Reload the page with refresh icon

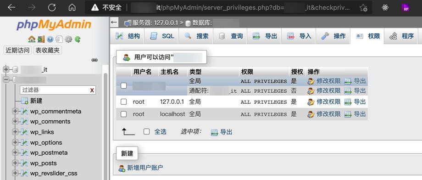(x=52, y=7)
